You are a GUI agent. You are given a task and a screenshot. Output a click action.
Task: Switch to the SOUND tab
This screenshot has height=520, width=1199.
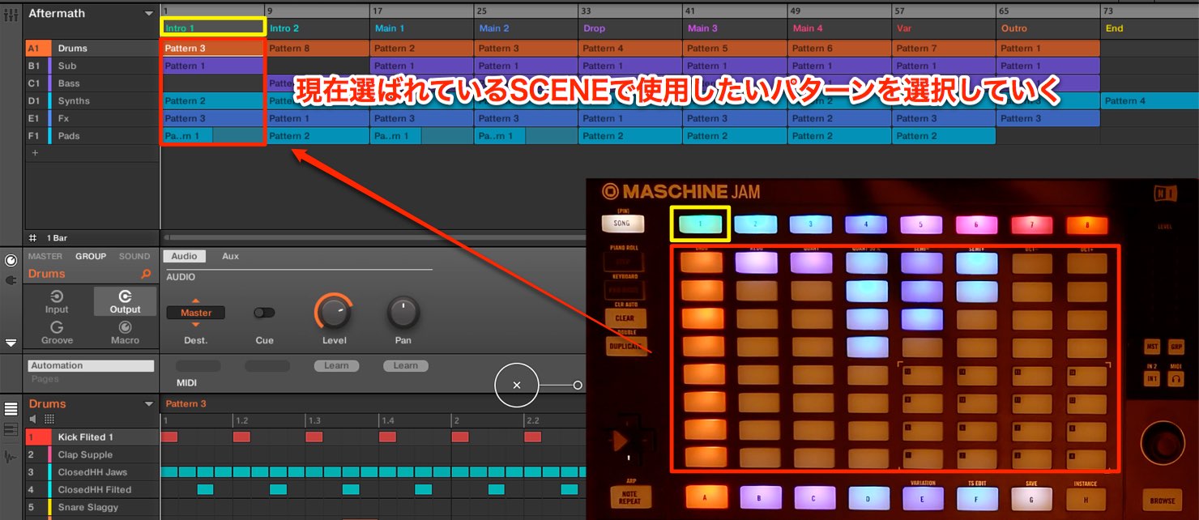pos(134,256)
